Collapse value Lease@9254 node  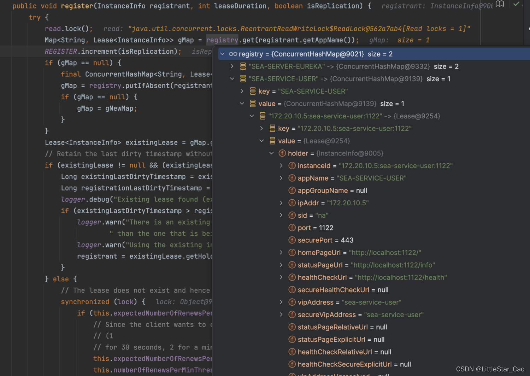coord(262,141)
